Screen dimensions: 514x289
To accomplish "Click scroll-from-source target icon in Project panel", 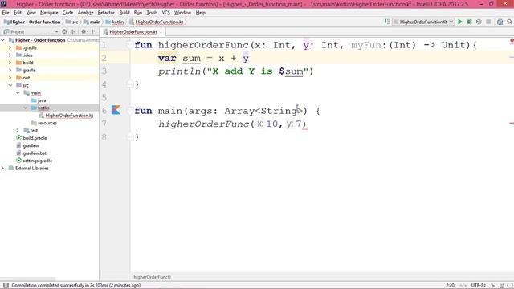I will coord(64,32).
